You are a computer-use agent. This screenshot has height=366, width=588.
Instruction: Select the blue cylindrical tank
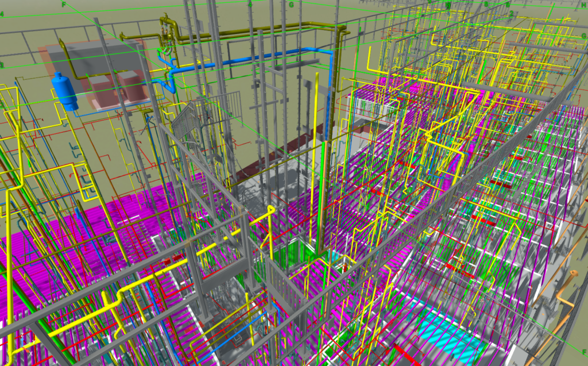(x=64, y=90)
